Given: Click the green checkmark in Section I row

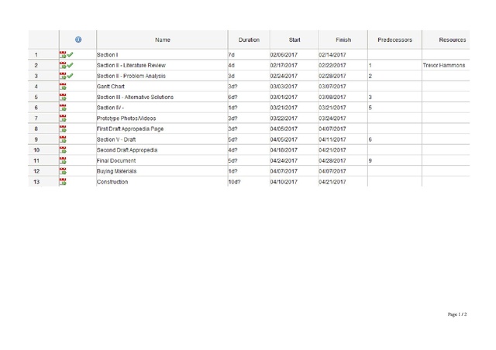Looking at the screenshot, I should coord(71,55).
